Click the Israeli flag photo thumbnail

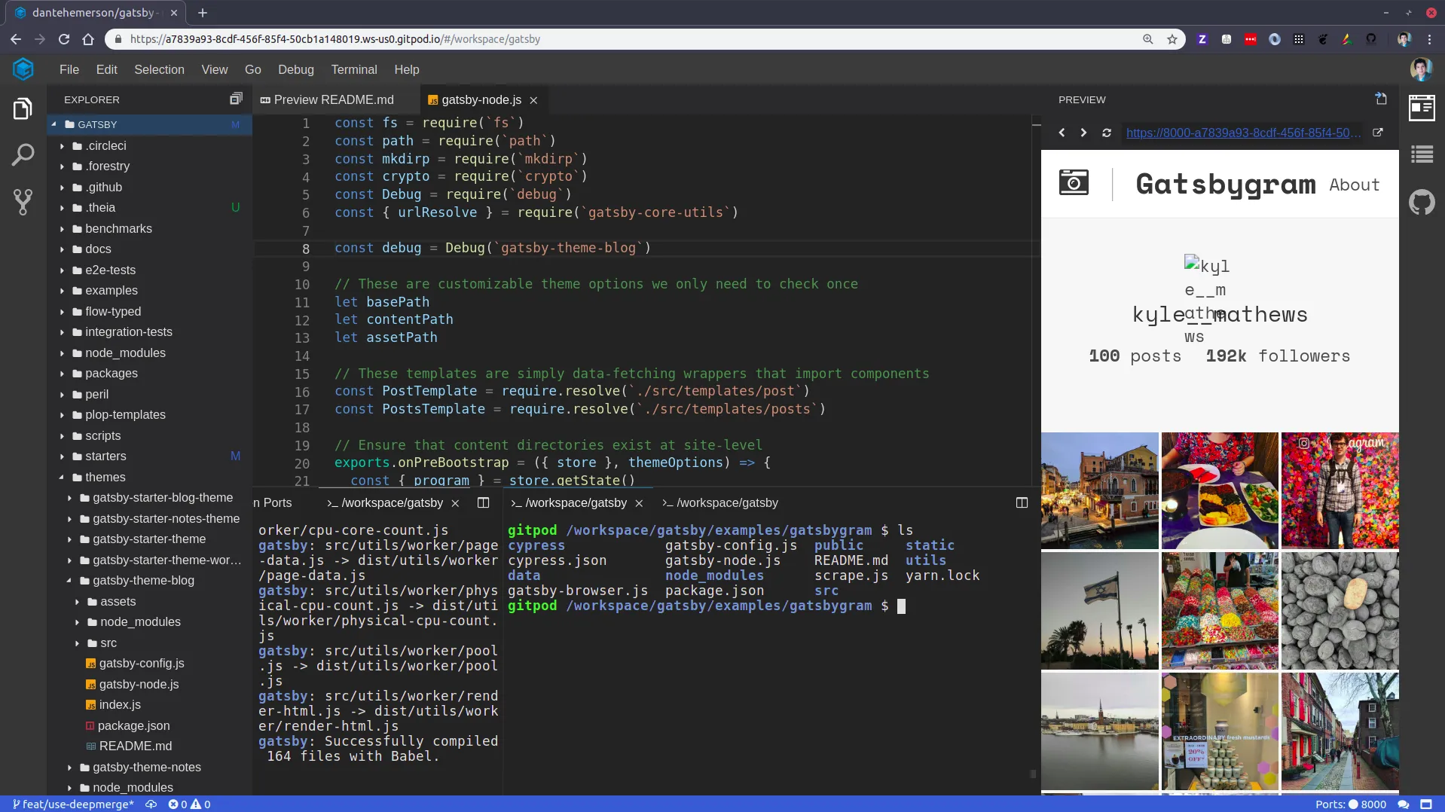1099,611
